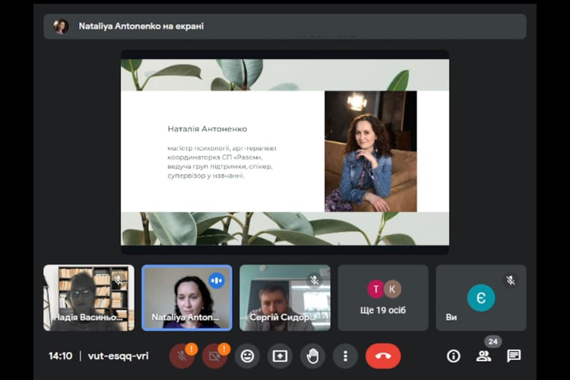Select Сергій Сидор video tile
Screen dimensions: 570x380
pyautogui.click(x=285, y=298)
